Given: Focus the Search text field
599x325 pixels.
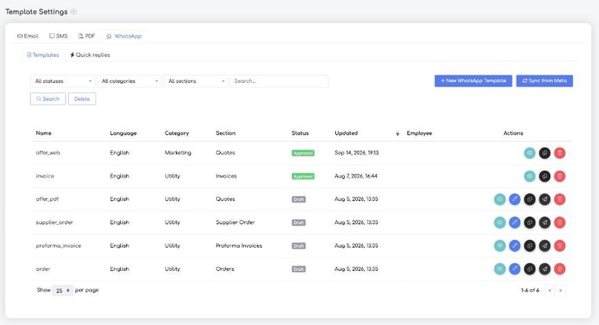Looking at the screenshot, I should (x=279, y=81).
